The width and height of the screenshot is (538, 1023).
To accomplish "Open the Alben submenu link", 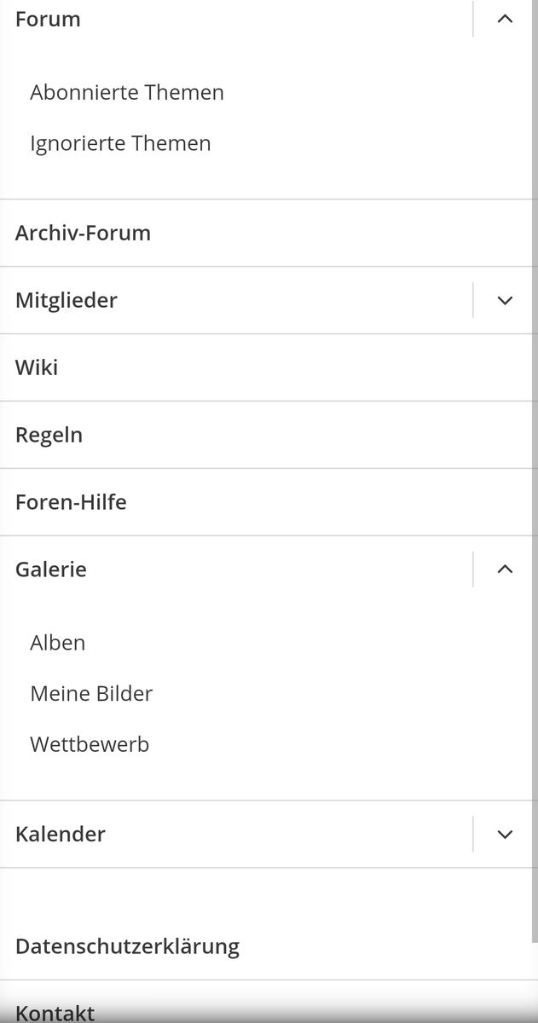I will 58,643.
